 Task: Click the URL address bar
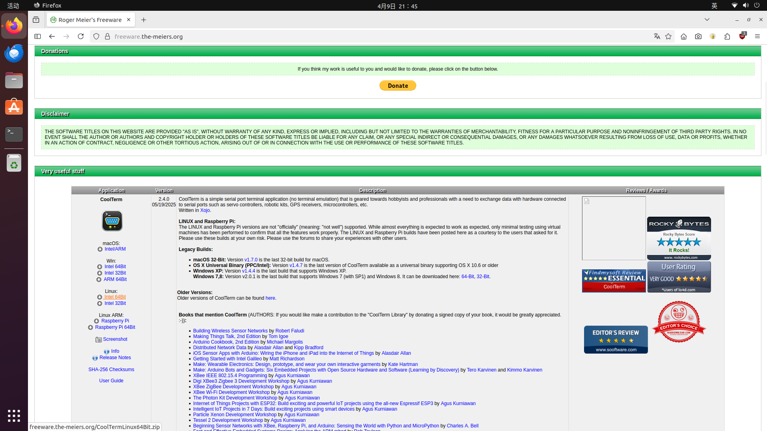tap(360, 36)
